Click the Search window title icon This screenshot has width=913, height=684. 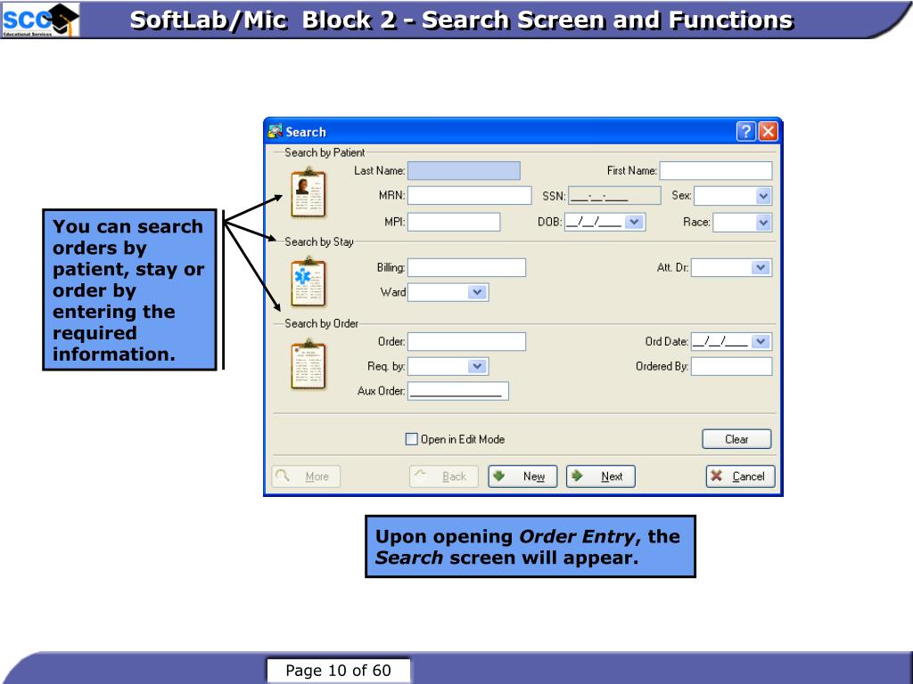pos(276,132)
